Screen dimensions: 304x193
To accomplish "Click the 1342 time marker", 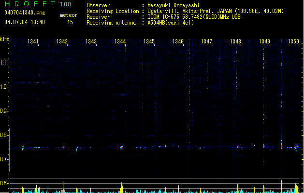I will tap(62, 41).
